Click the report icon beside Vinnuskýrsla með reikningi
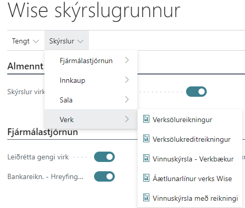Image resolution: width=245 pixels, height=208 pixels. point(146,198)
